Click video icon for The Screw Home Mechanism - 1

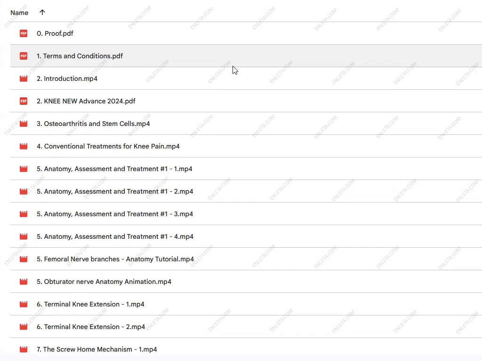click(24, 349)
